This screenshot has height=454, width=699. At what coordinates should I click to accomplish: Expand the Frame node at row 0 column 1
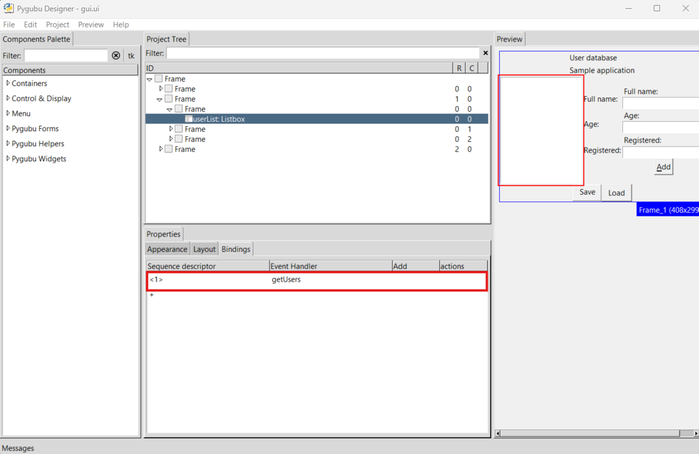[x=171, y=129]
